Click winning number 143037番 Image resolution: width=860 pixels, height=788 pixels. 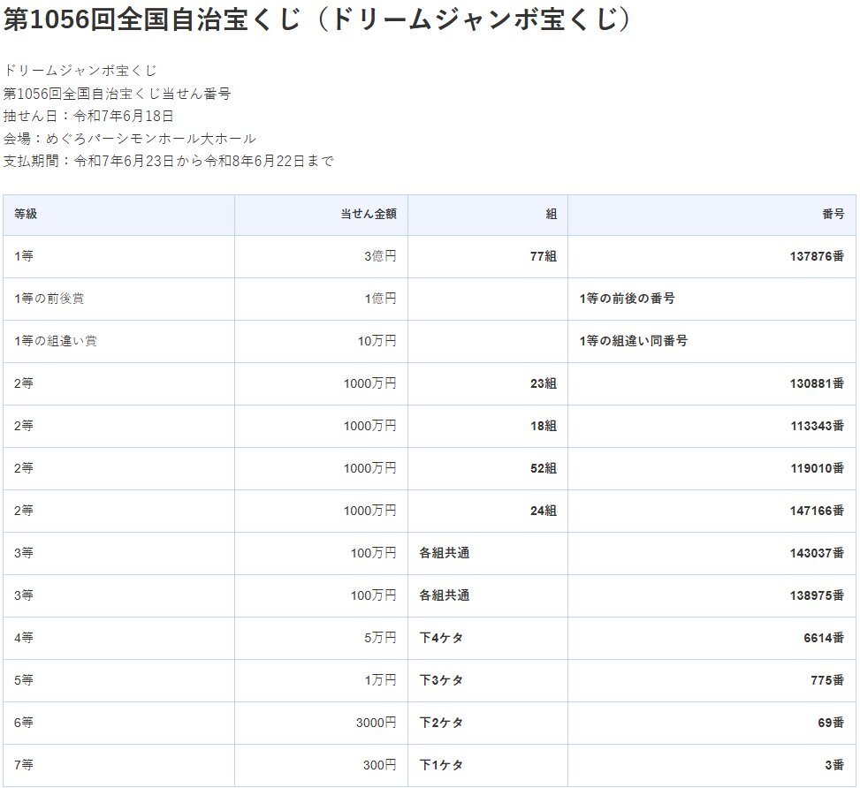[817, 553]
